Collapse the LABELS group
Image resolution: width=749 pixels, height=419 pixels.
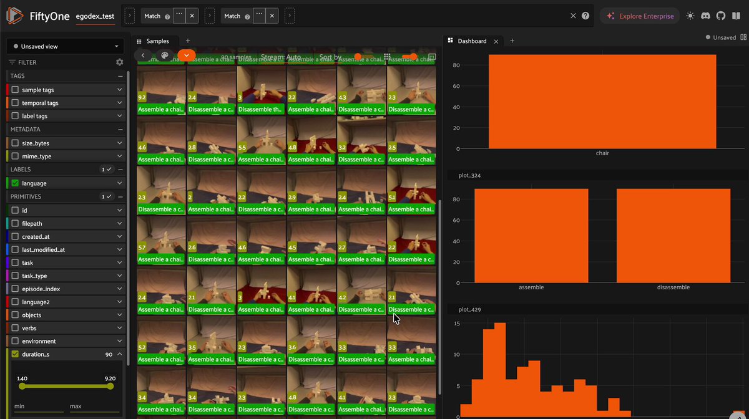[x=120, y=170]
